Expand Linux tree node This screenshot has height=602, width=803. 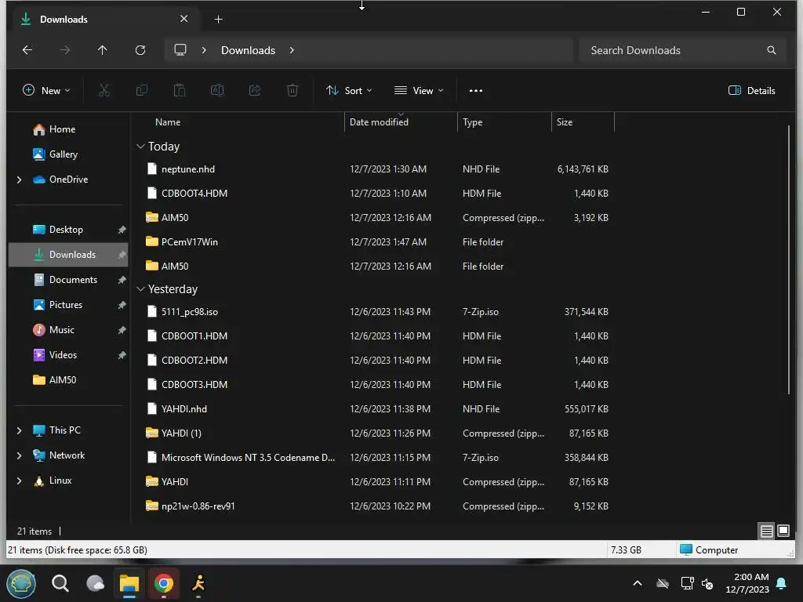pos(19,481)
